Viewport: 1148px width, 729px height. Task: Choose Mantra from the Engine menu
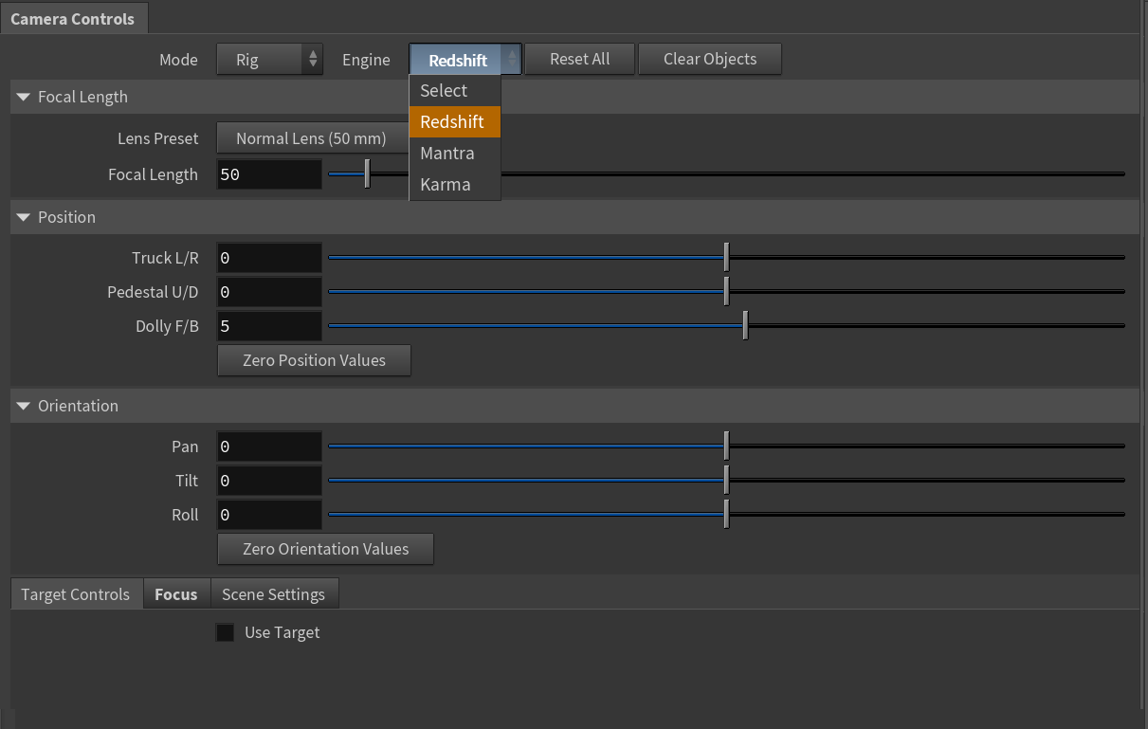(x=454, y=154)
